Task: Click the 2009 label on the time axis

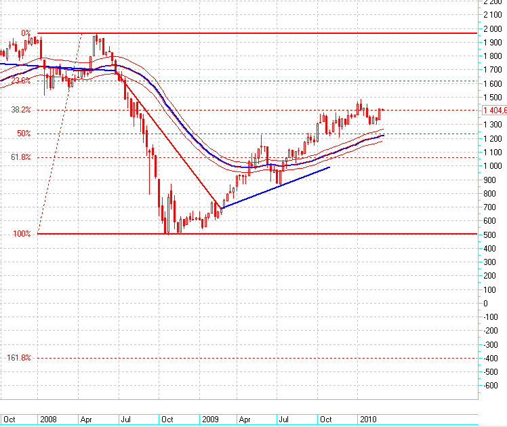Action: coord(211,420)
